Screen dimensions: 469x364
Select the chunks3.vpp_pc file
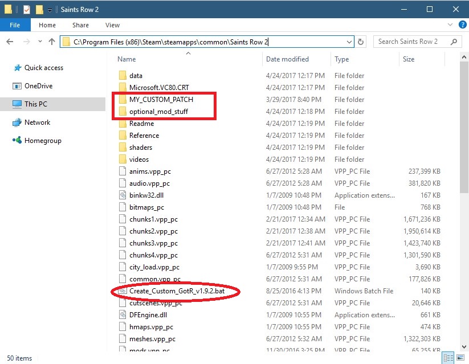coord(153,243)
